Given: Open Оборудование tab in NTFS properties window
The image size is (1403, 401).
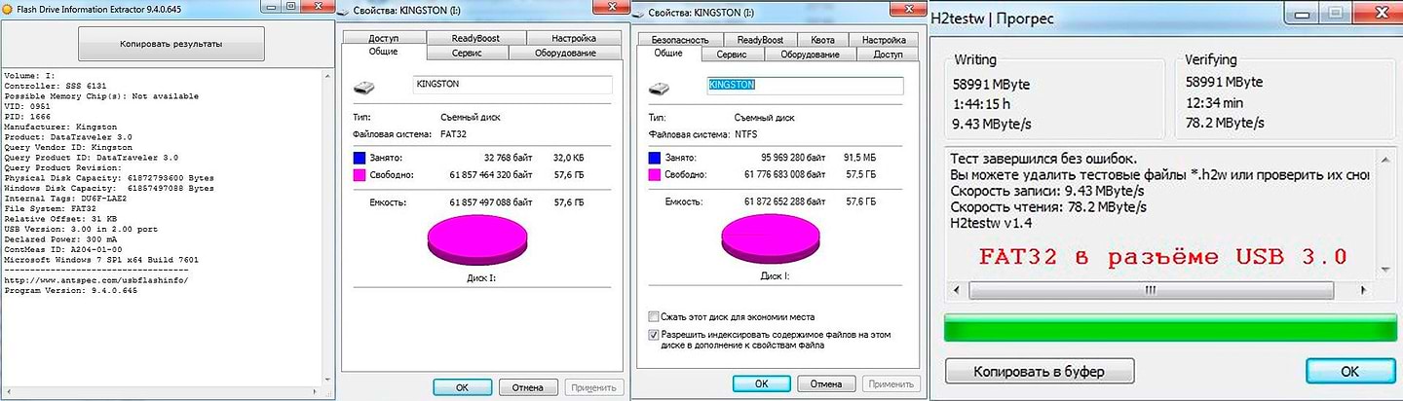Looking at the screenshot, I should pyautogui.click(x=810, y=55).
